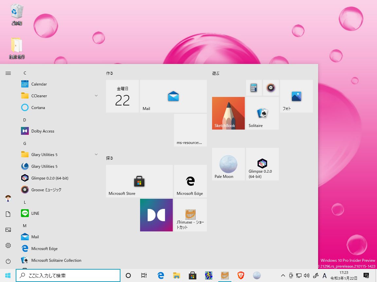Screen dimensions: 377x282
Task: Open the user account avatar in Start sidebar
Action: point(8,198)
